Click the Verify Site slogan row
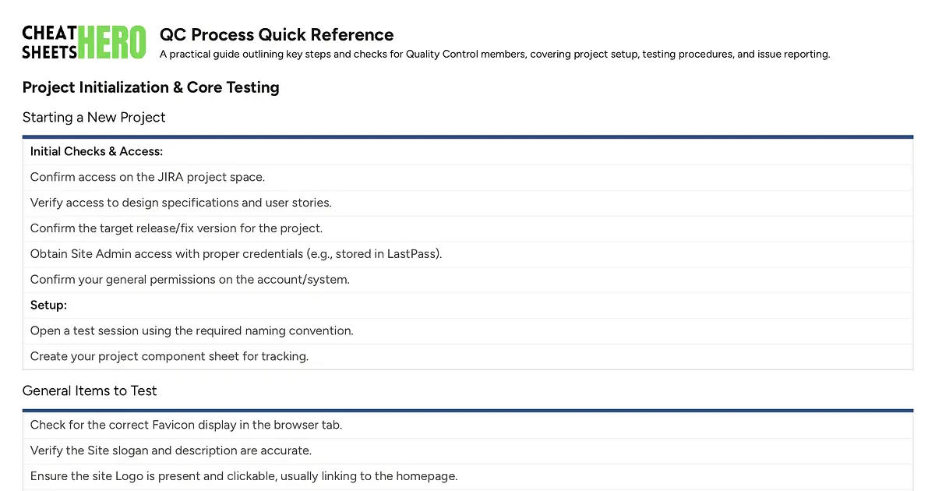This screenshot has height=491, width=935. click(x=467, y=450)
